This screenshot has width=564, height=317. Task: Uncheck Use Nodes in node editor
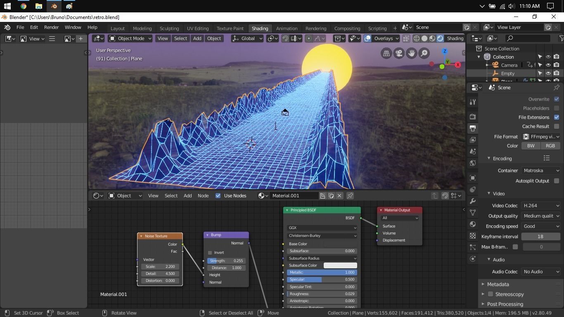tap(218, 196)
